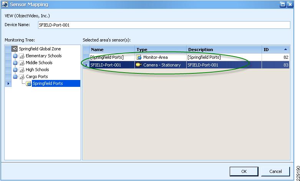Click the Monitor-Area type text

[x=155, y=57]
